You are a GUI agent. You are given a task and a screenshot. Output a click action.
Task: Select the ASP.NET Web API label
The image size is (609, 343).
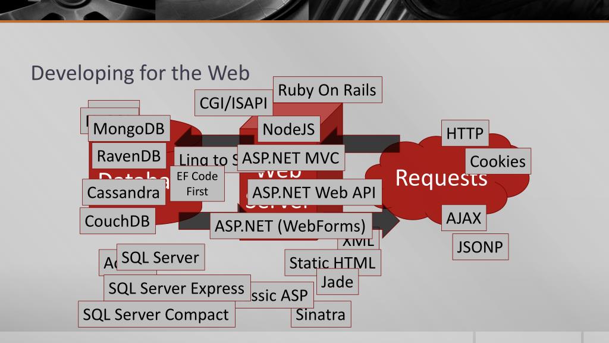point(315,192)
